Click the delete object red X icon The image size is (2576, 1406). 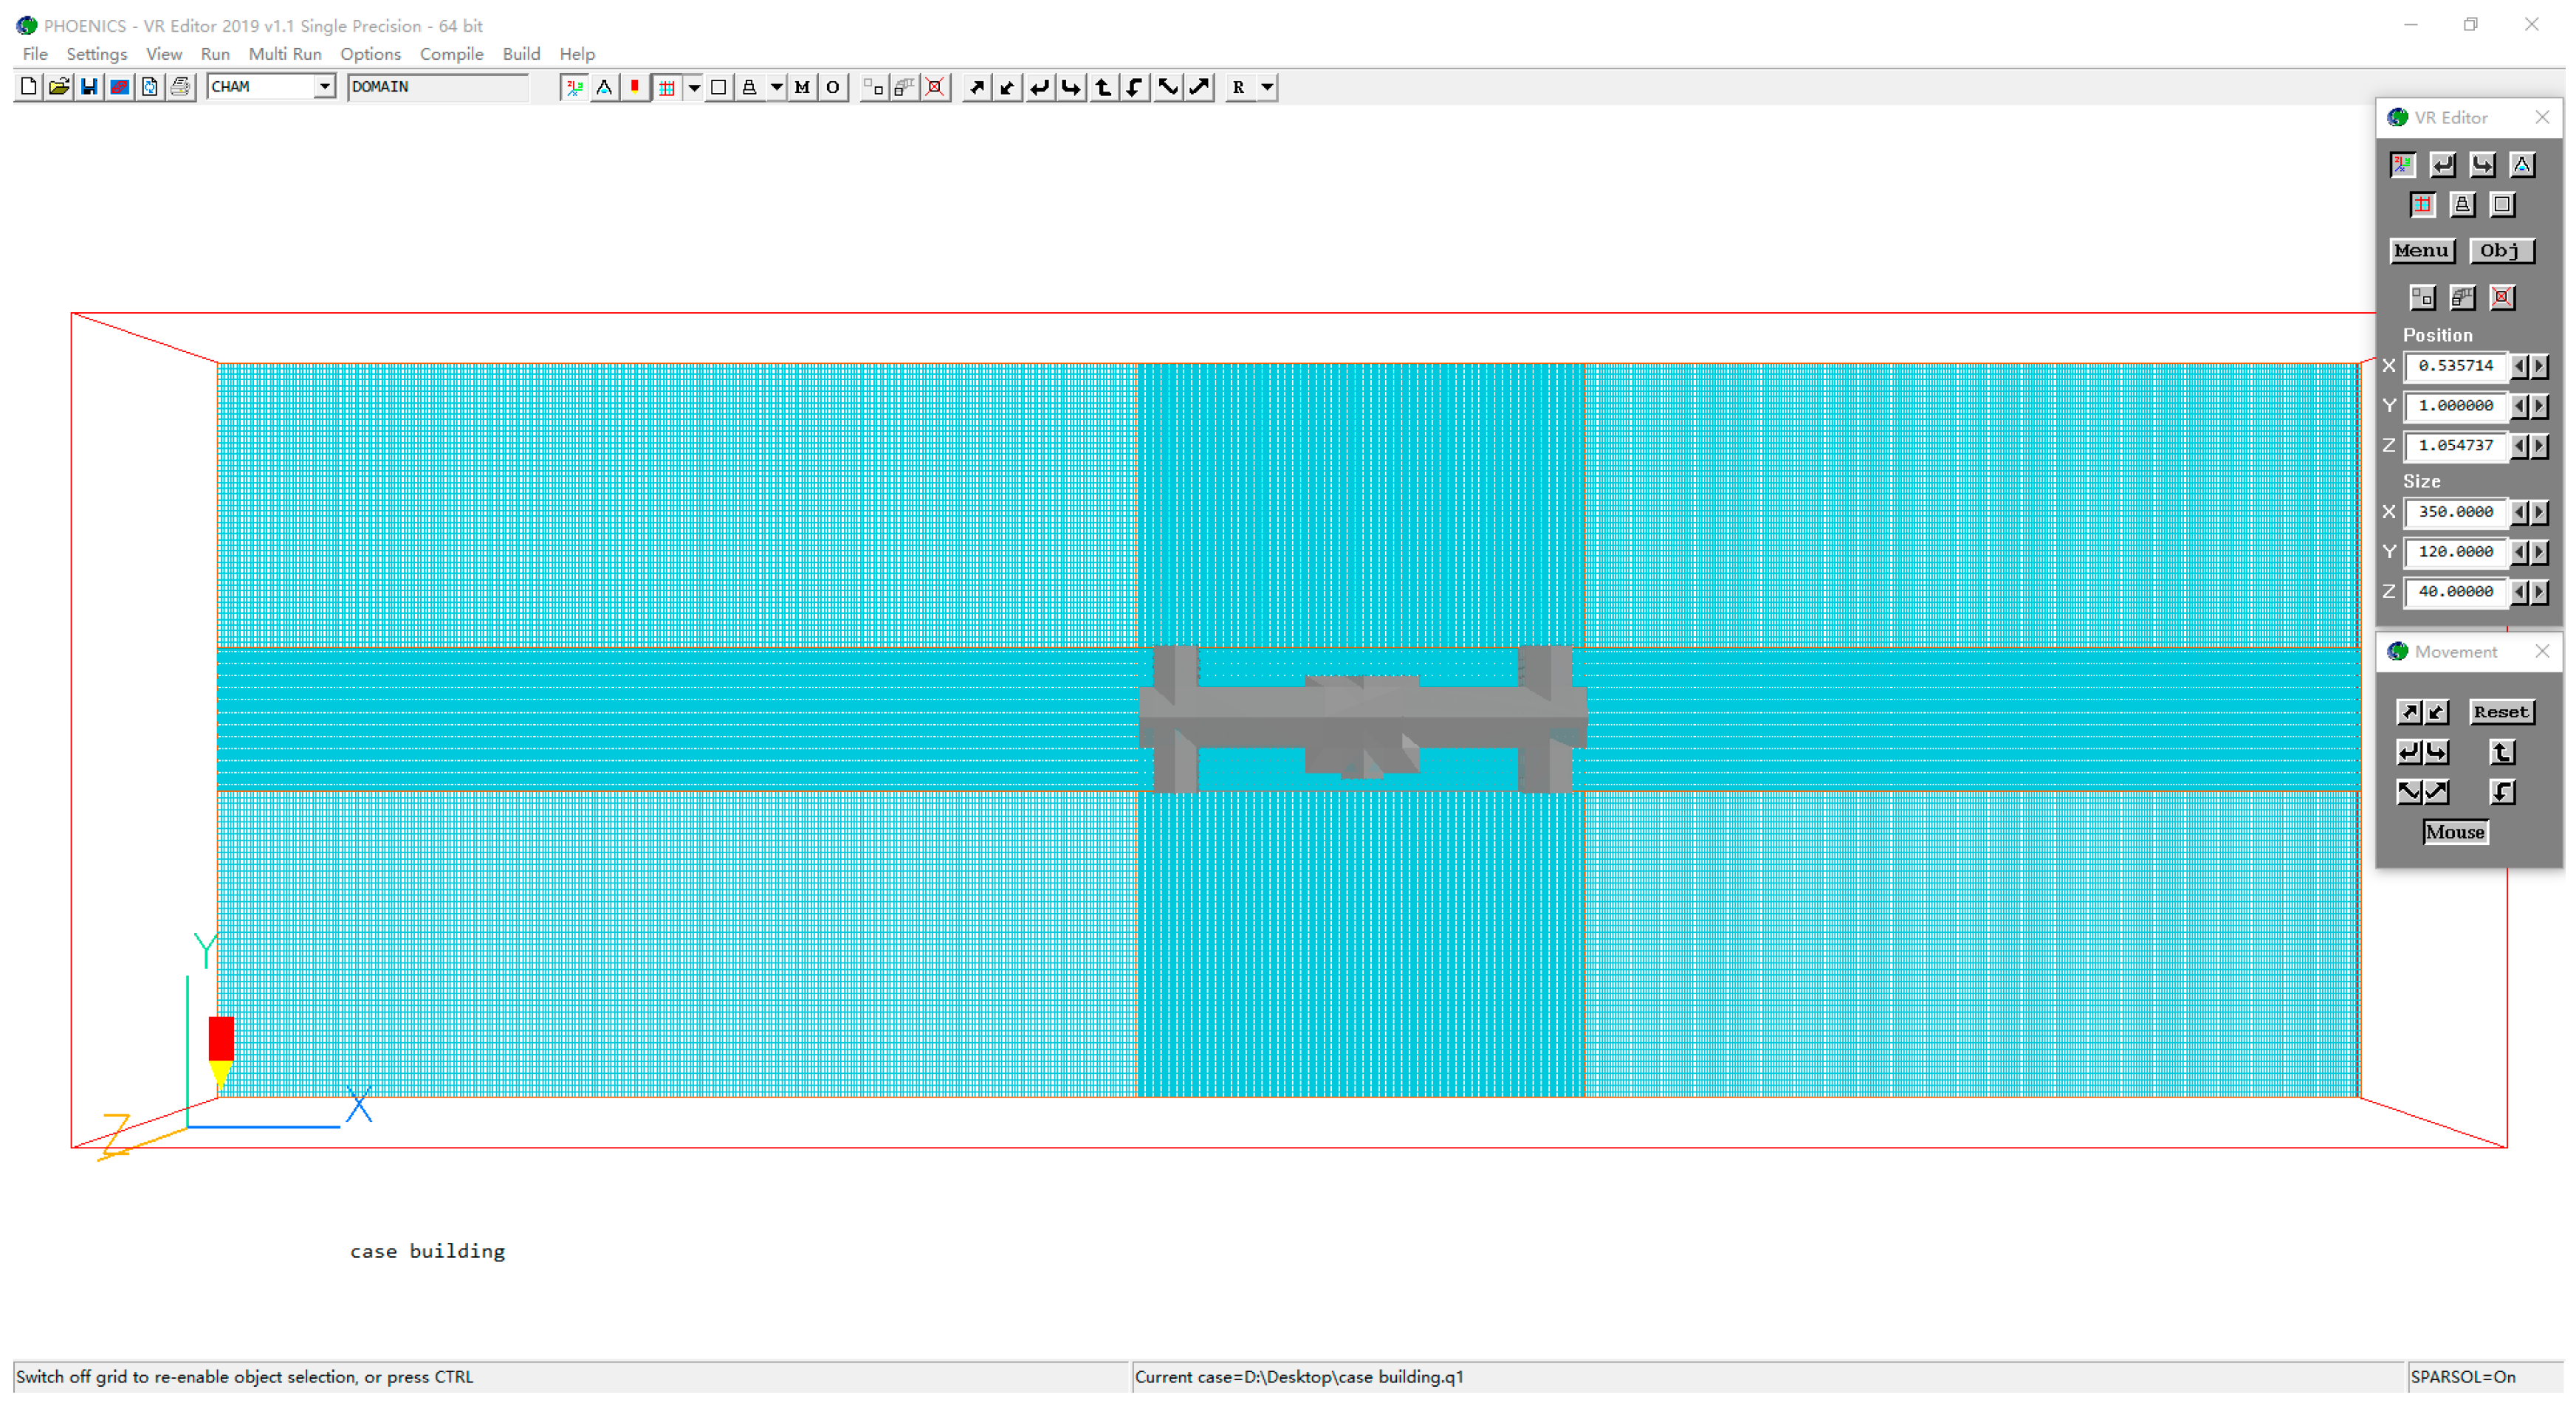(x=935, y=87)
